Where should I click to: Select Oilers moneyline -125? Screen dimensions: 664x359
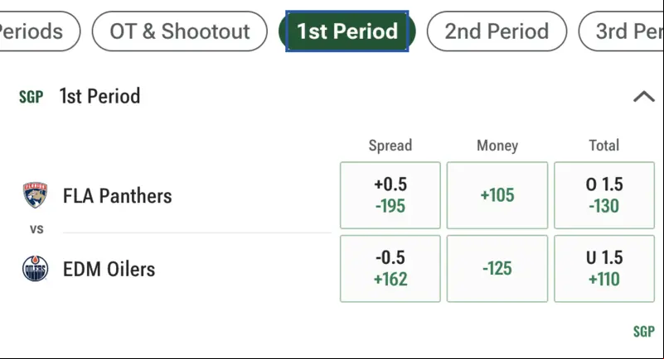point(497,269)
